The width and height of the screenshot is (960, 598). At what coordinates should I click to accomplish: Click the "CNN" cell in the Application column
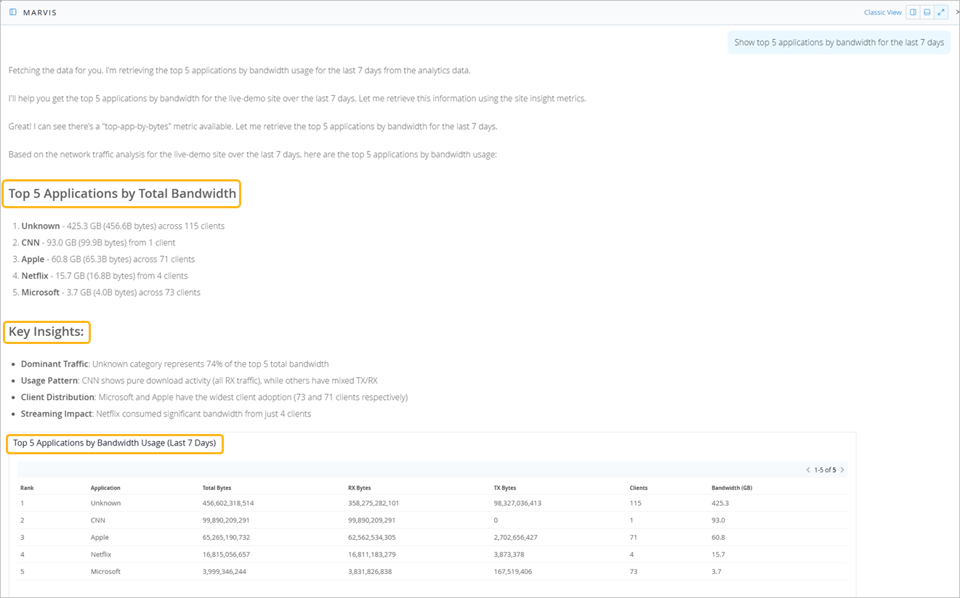point(99,520)
